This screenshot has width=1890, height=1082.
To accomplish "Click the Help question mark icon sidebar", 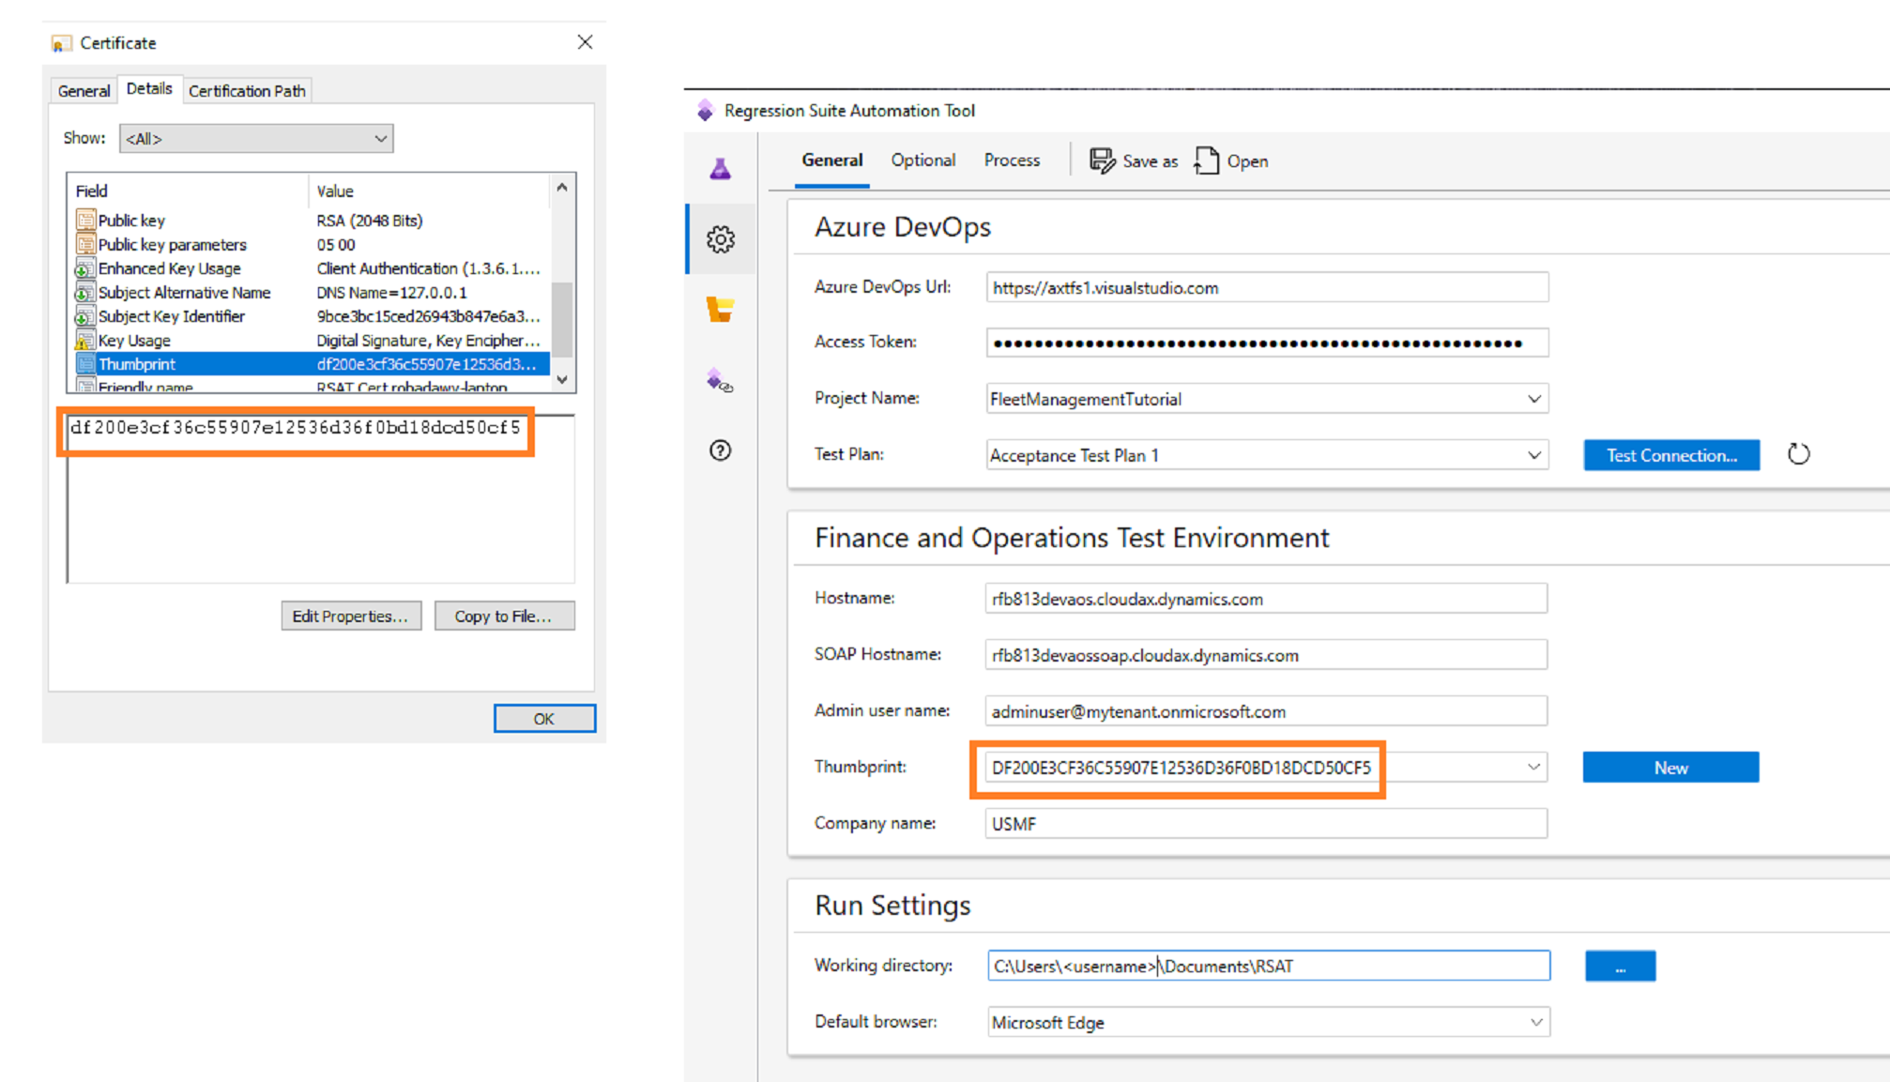I will [721, 450].
